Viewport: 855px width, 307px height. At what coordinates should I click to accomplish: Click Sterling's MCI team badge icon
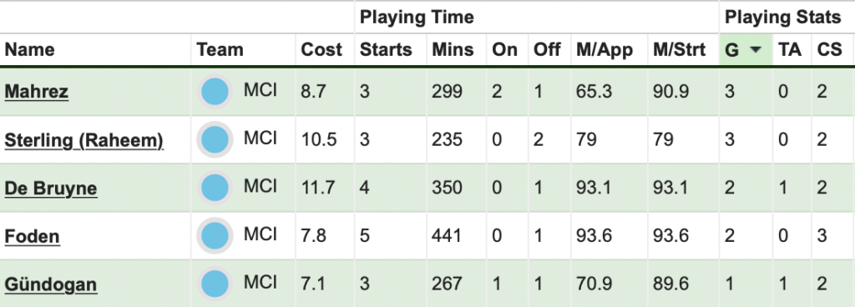(215, 140)
